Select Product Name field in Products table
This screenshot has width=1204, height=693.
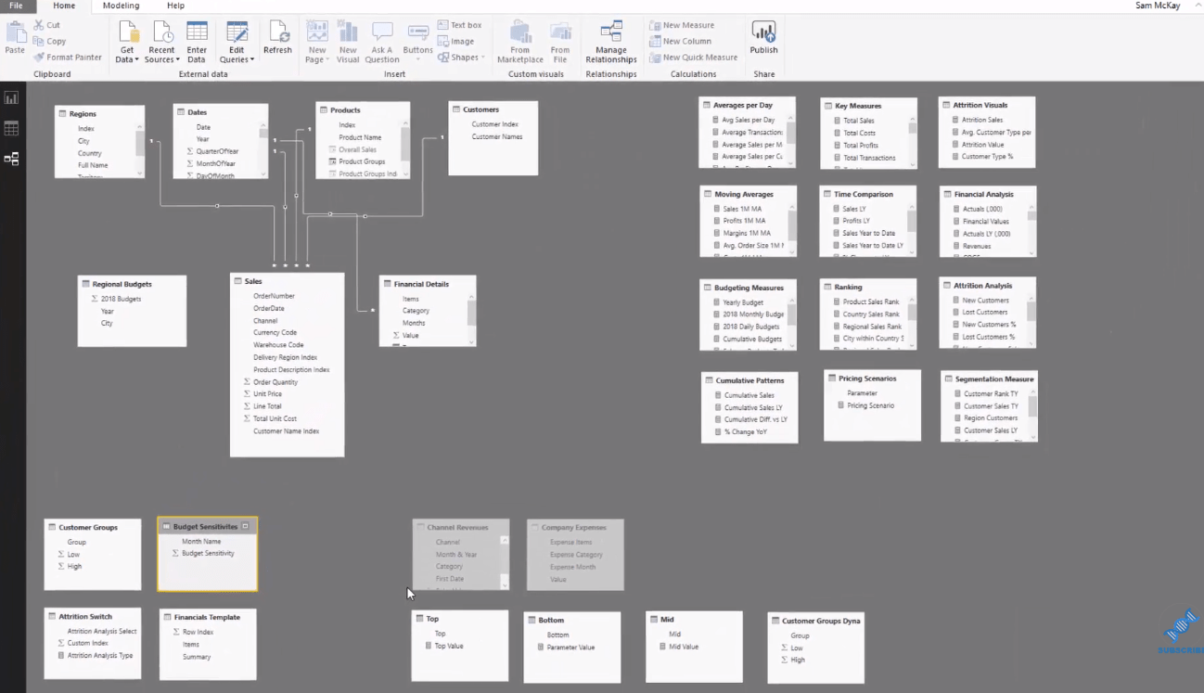360,137
